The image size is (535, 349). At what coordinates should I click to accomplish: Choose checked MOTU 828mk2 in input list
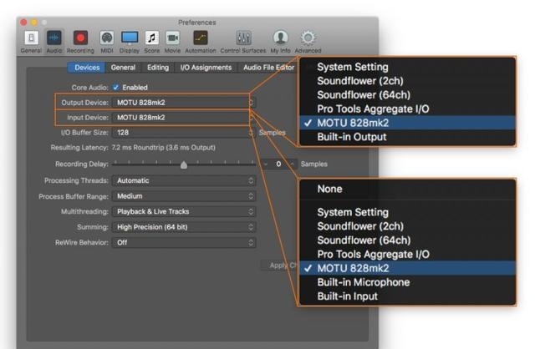tap(407, 268)
